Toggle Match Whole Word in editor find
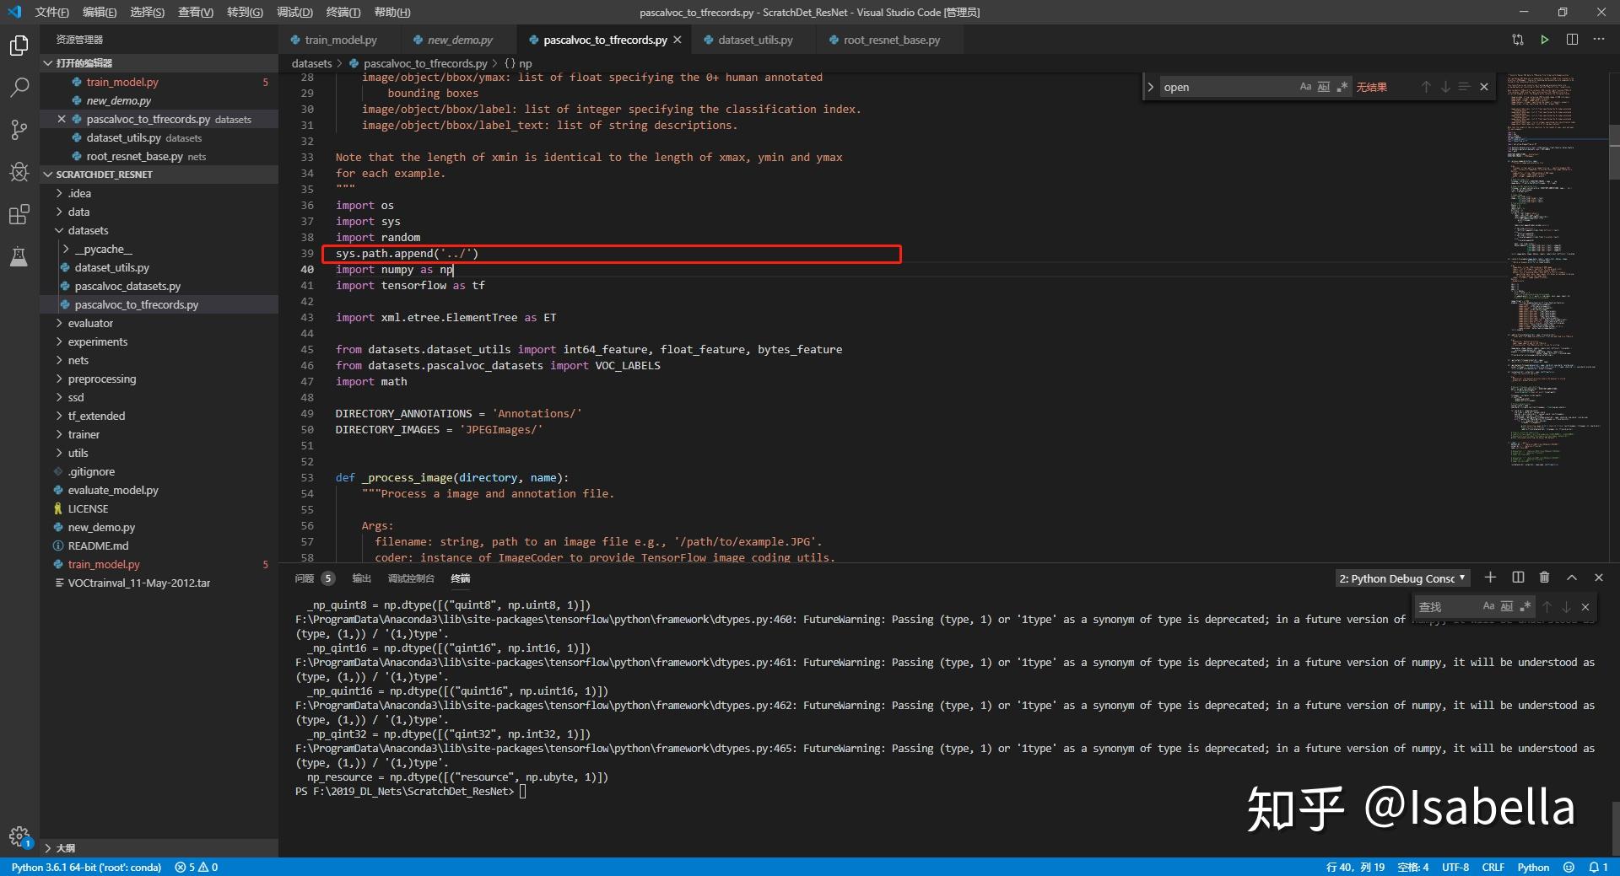This screenshot has width=1620, height=876. [x=1324, y=87]
